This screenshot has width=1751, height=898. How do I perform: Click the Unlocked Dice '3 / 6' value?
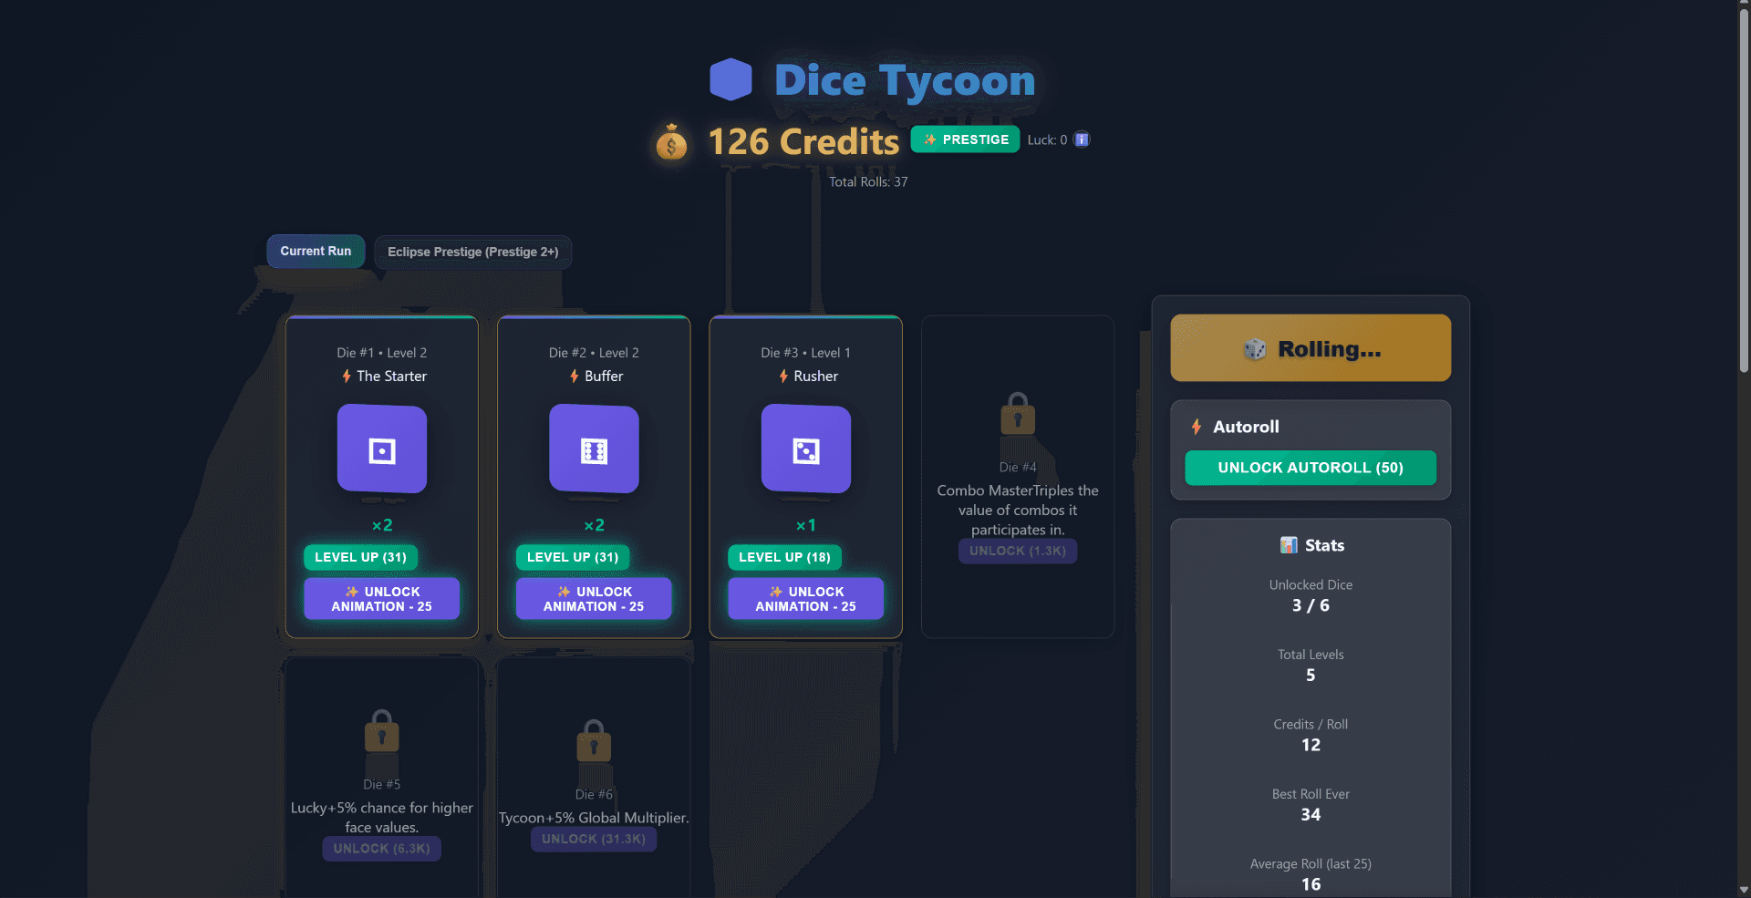coord(1311,605)
